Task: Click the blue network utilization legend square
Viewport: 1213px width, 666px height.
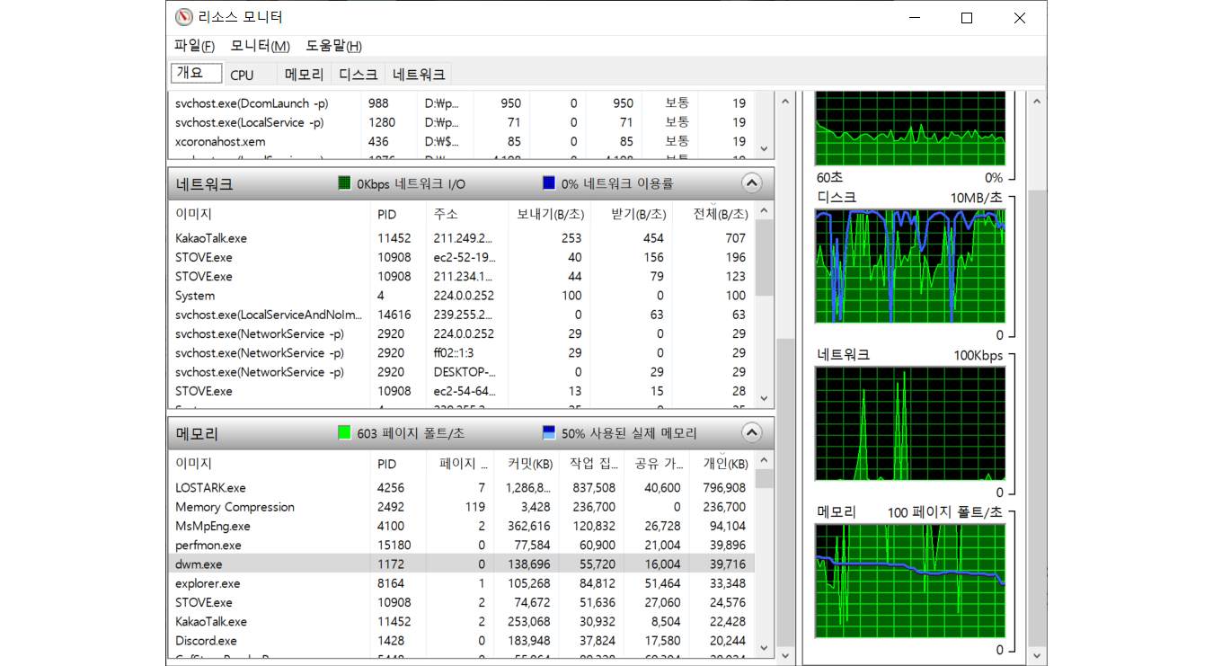Action: pos(549,183)
